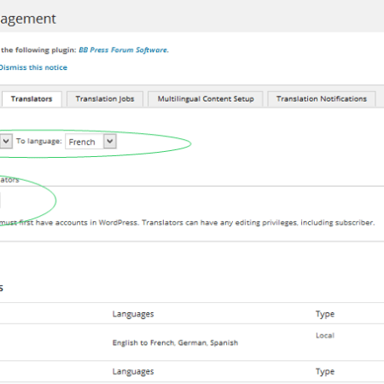Click the Translation Management page heading
This screenshot has width=384, height=384.
28,19
